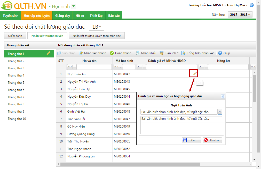The height and width of the screenshot is (169, 261).
Task: Select Tháng thứ 5 in month list
Action: click(29, 83)
